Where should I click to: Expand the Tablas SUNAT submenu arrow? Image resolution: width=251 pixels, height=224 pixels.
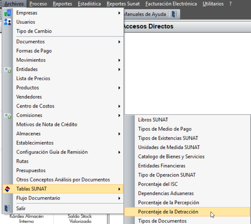point(119,189)
